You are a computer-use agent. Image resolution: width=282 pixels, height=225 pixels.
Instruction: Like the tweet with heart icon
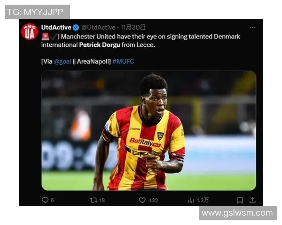(x=142, y=200)
